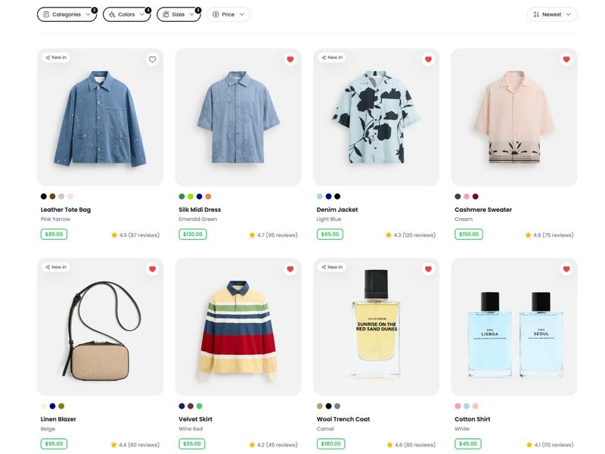Image resolution: width=605 pixels, height=454 pixels.
Task: Click the dollar icon in the Price filter
Action: [x=216, y=14]
